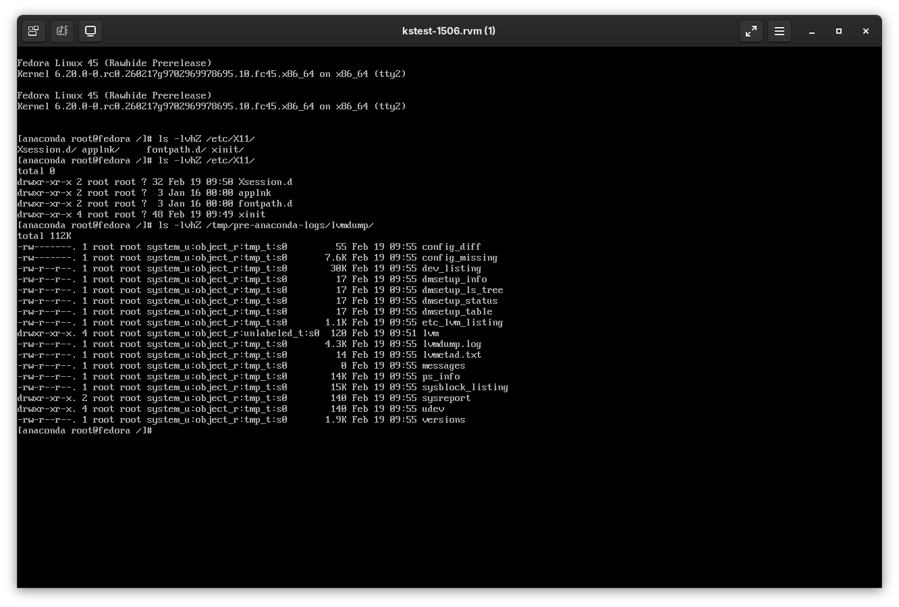Viewport: 899px width, 607px height.
Task: Click the 30K size value
Action: click(338, 269)
